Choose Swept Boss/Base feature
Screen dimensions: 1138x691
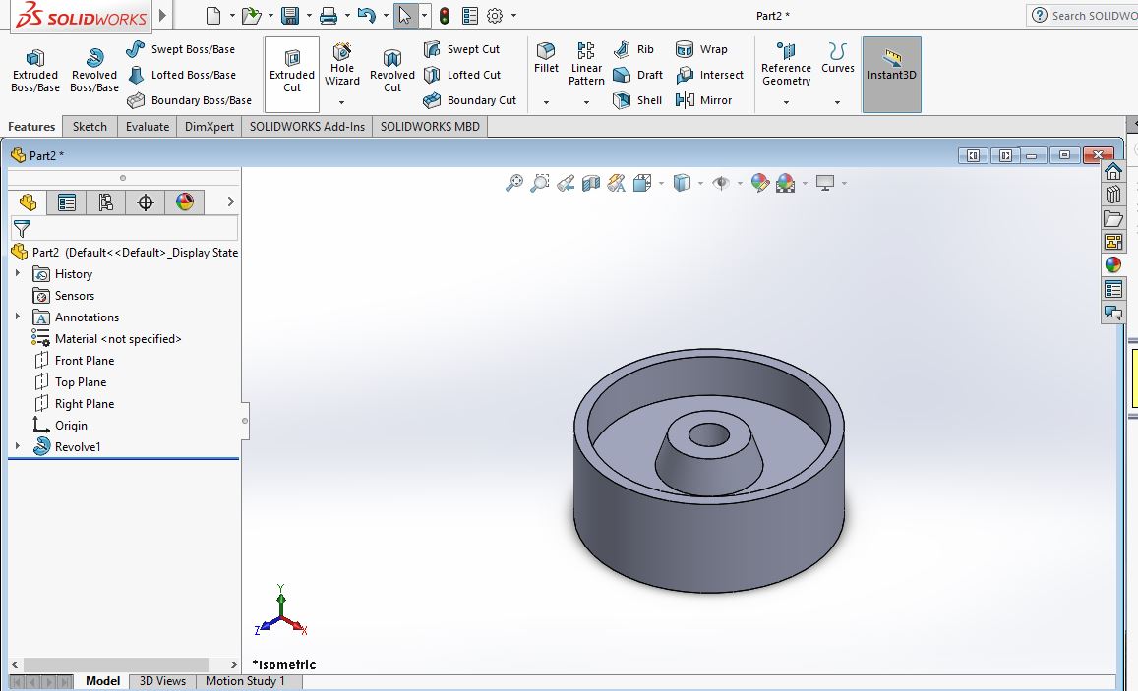pyautogui.click(x=181, y=49)
